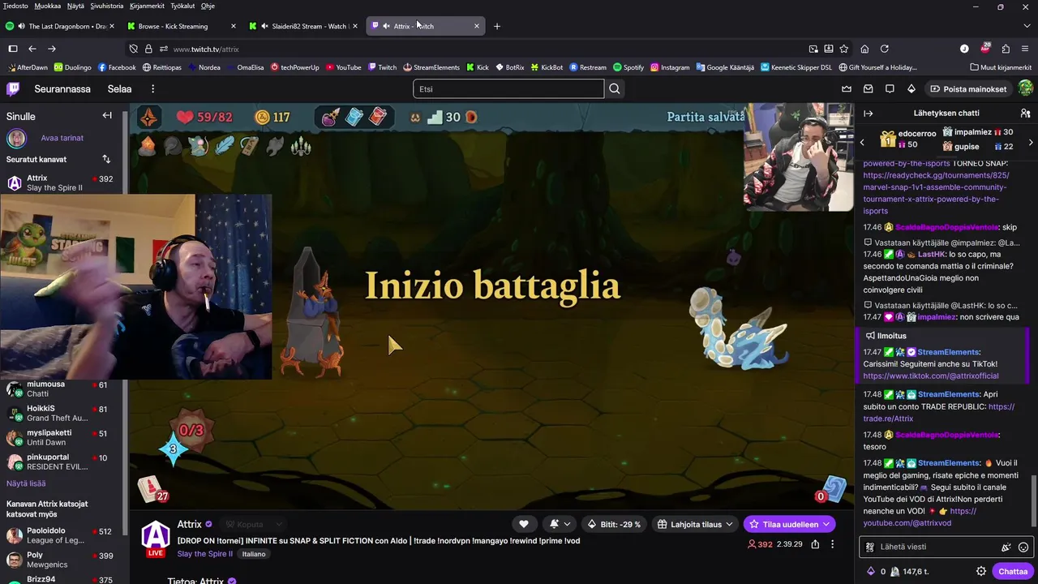The image size is (1038, 584).
Task: Open Paoloidolo recommended channel in sidebar
Action: tap(63, 535)
